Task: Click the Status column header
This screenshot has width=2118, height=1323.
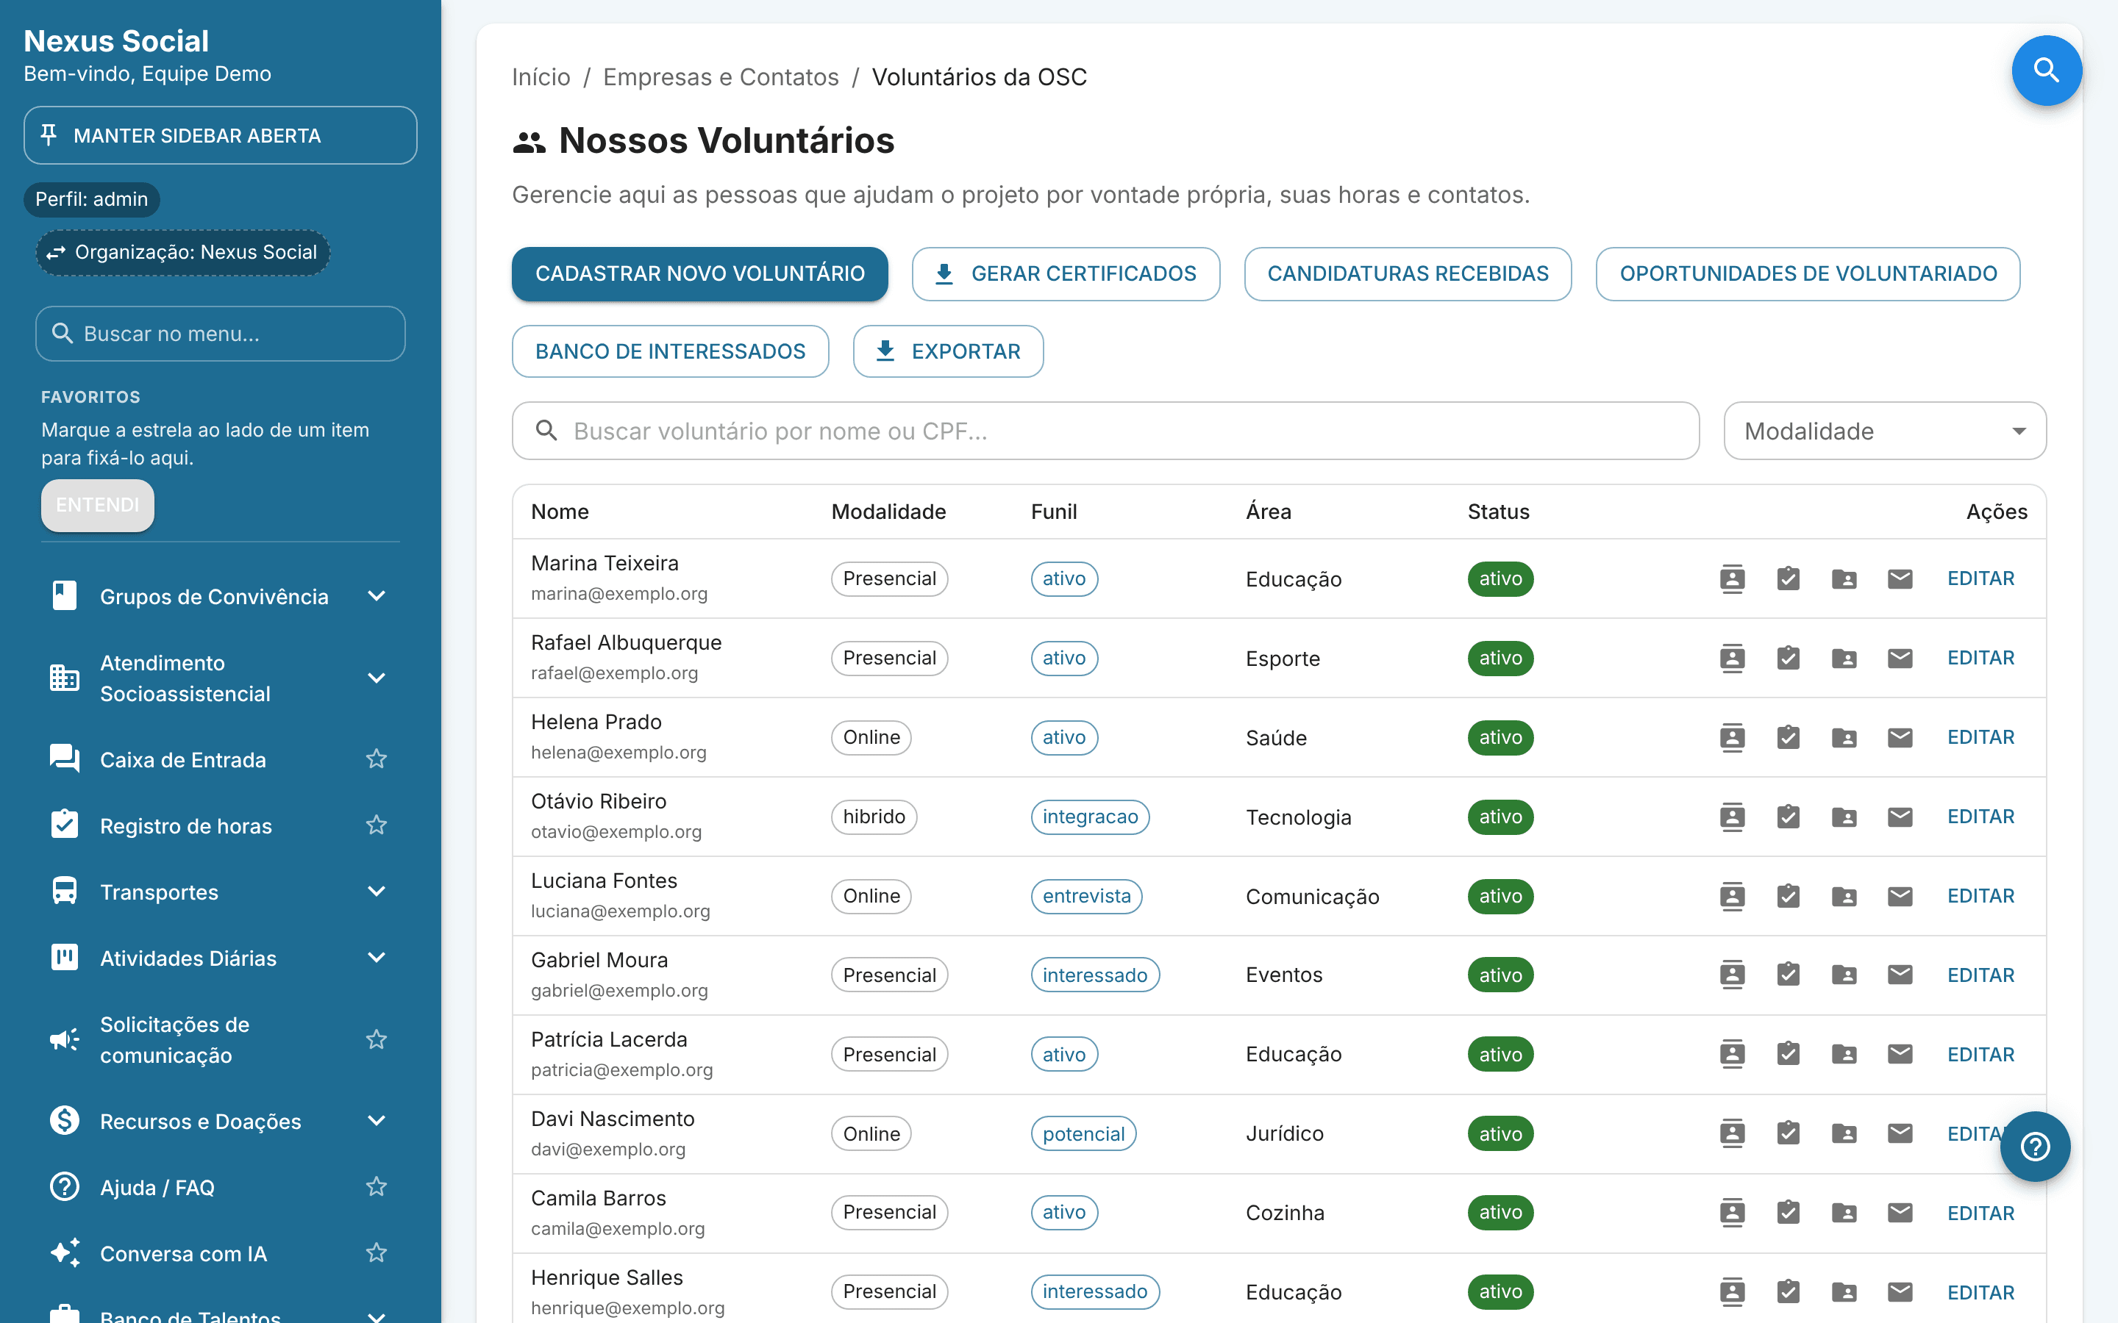Action: click(x=1497, y=512)
